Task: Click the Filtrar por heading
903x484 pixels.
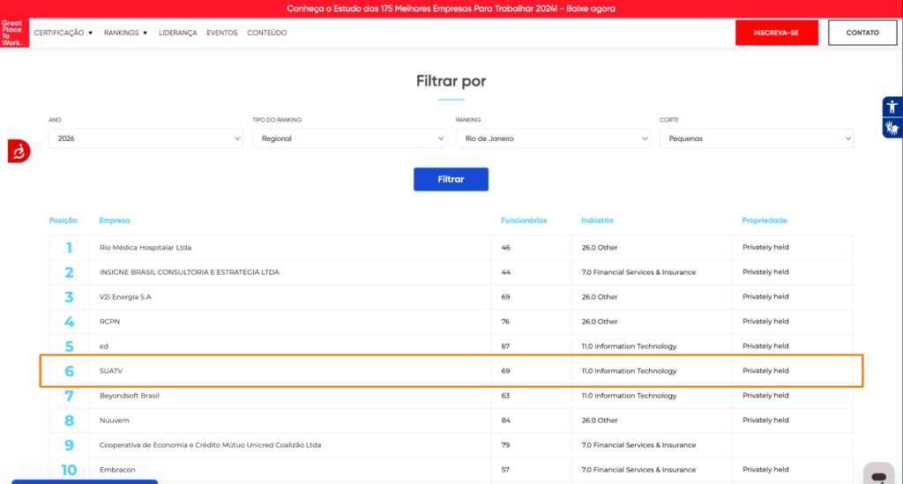Action: point(451,81)
